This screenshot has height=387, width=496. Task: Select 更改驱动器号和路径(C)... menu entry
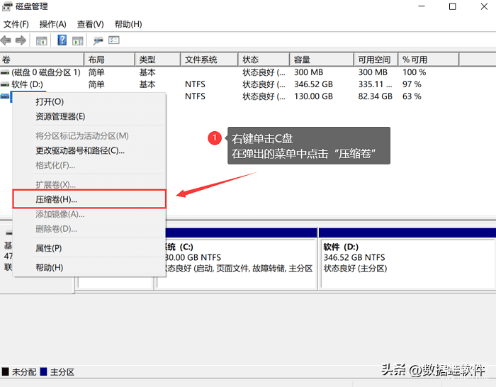89,151
